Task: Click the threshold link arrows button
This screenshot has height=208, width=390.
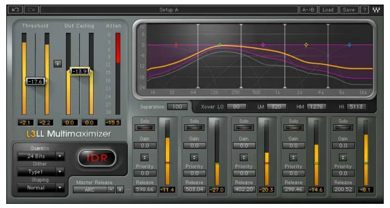Action: (x=58, y=64)
